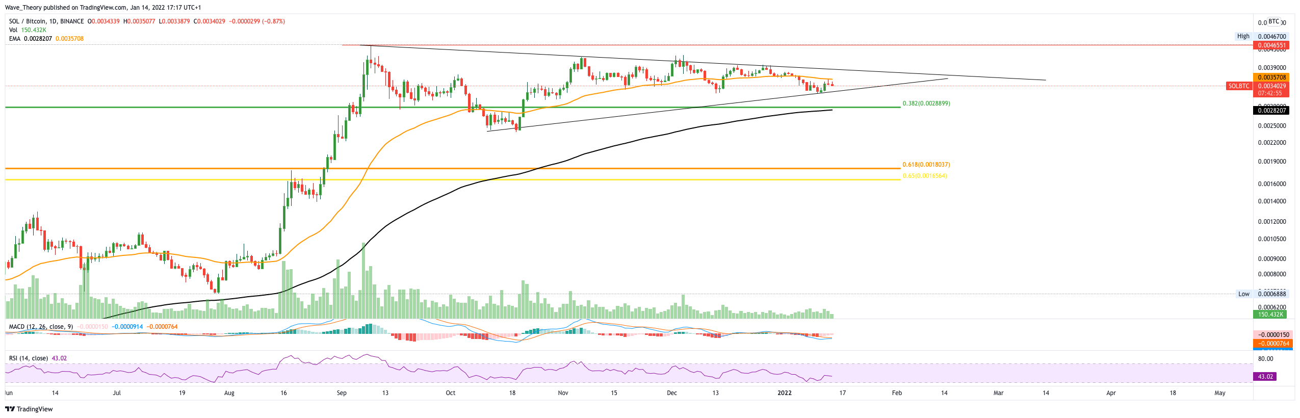Click the Aug label on time axis
This screenshot has width=1300, height=418.
[229, 393]
